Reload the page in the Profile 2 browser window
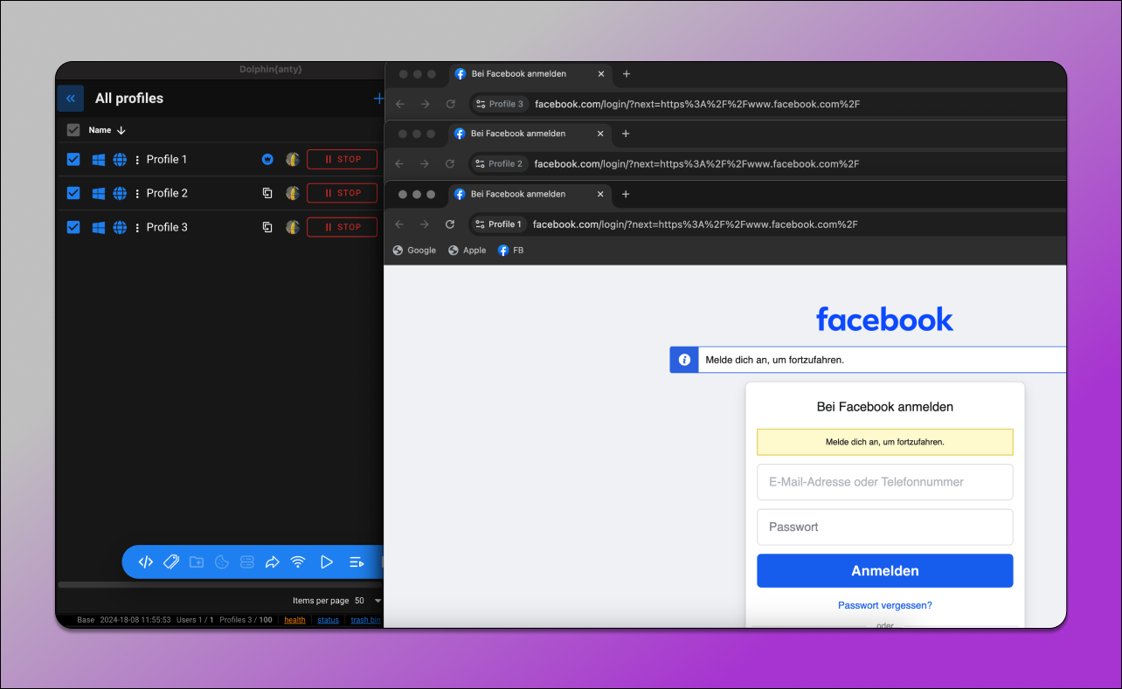 [450, 164]
